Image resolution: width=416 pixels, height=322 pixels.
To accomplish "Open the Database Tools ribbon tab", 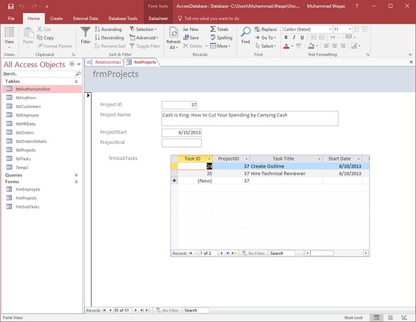I will 123,19.
